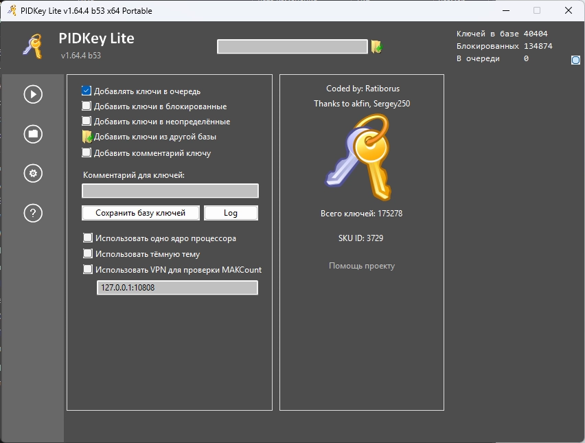This screenshot has width=585, height=443.
Task: Click the folder icon beside the top field
Action: click(x=376, y=47)
